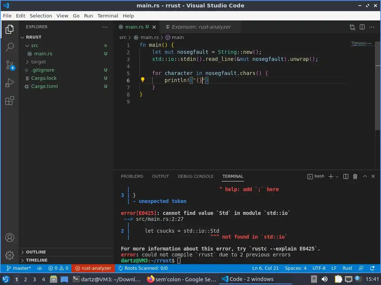Switch to the PROBLEMS panel tab

[132, 176]
